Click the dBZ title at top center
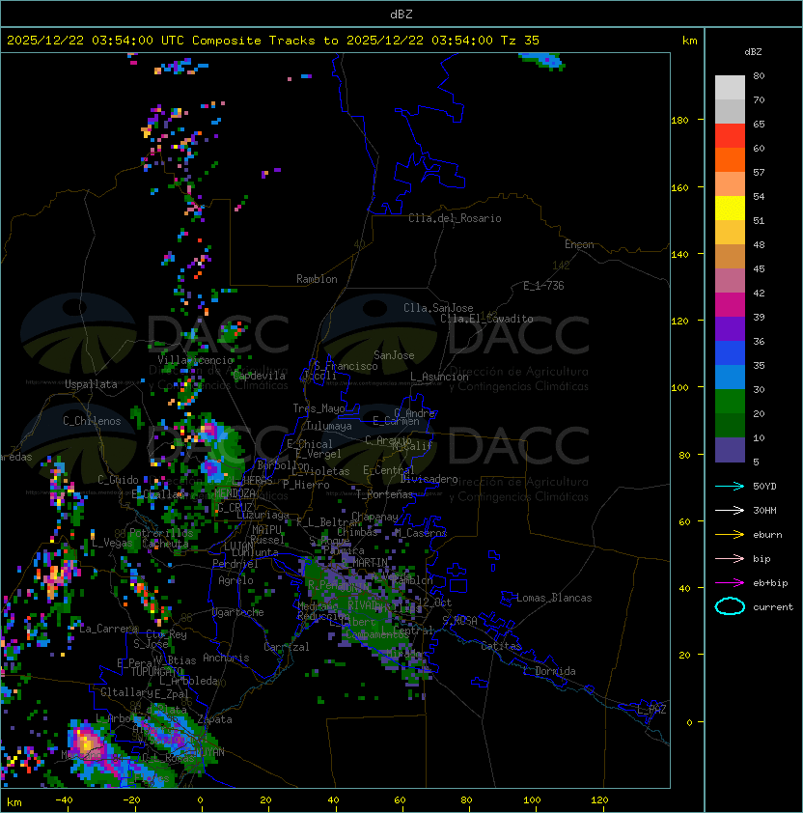Image resolution: width=803 pixels, height=813 pixels. click(x=401, y=14)
